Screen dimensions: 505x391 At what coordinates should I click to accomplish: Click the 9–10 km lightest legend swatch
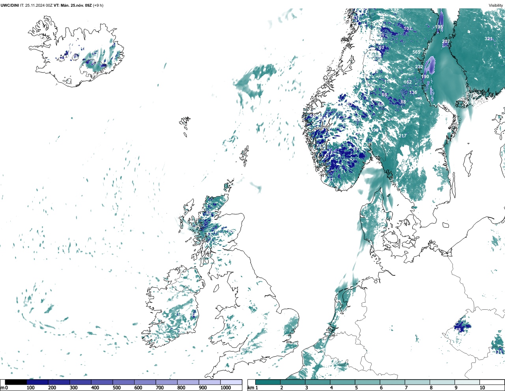coord(467,382)
